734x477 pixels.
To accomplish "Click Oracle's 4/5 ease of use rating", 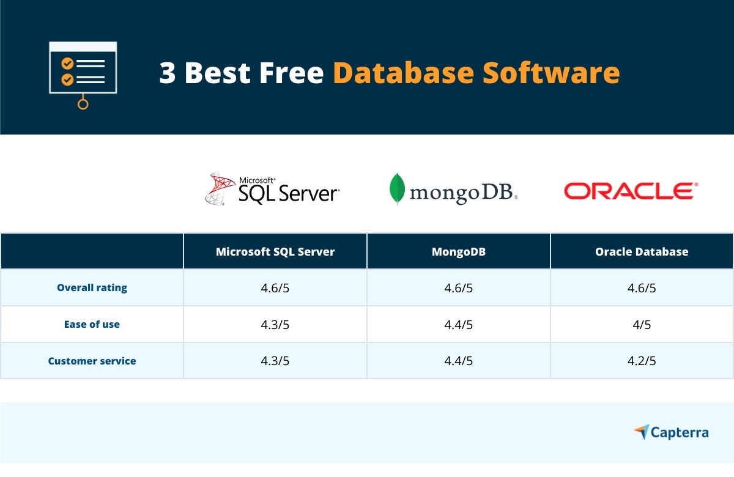I will tap(642, 324).
